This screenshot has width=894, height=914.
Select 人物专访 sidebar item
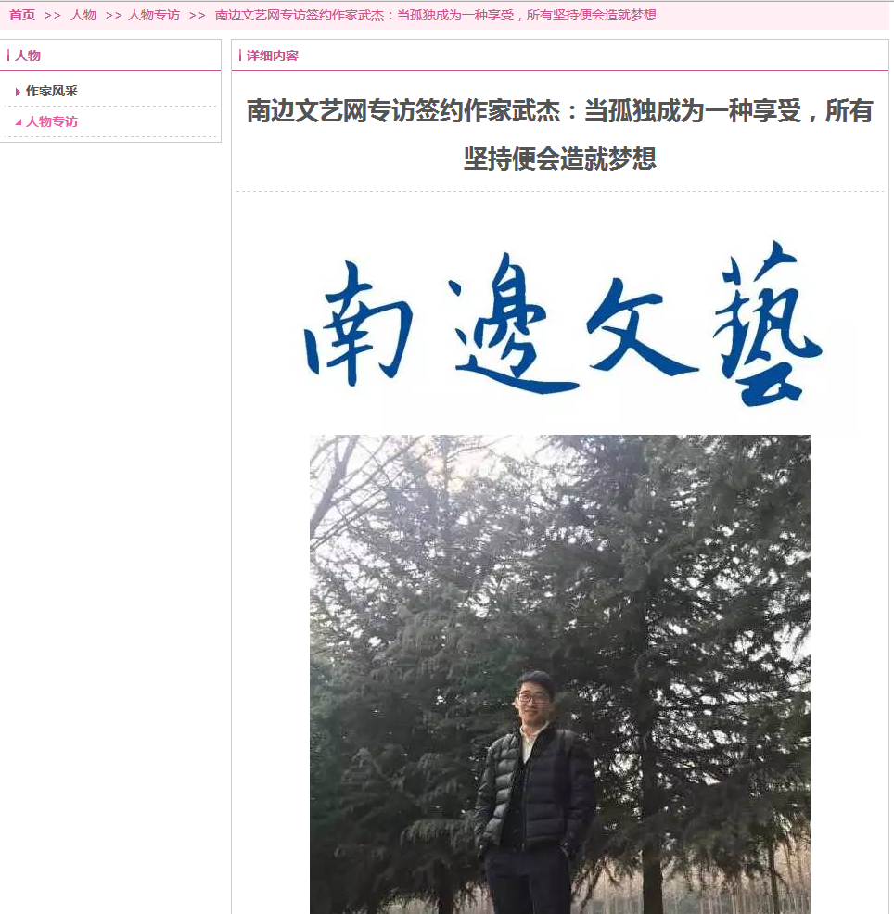(52, 121)
